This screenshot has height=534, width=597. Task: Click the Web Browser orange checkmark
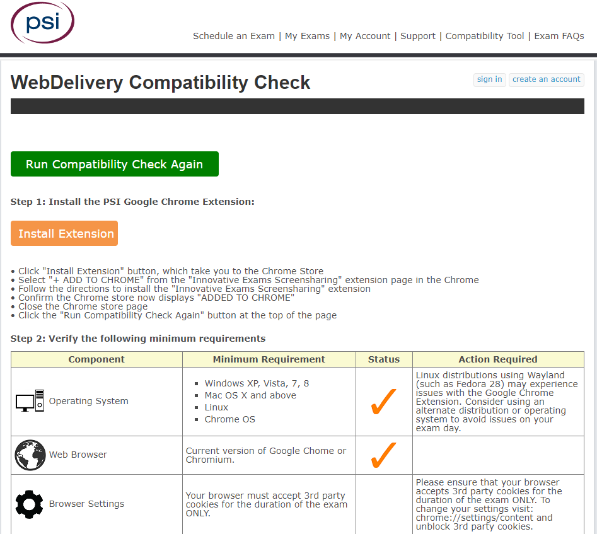(383, 455)
